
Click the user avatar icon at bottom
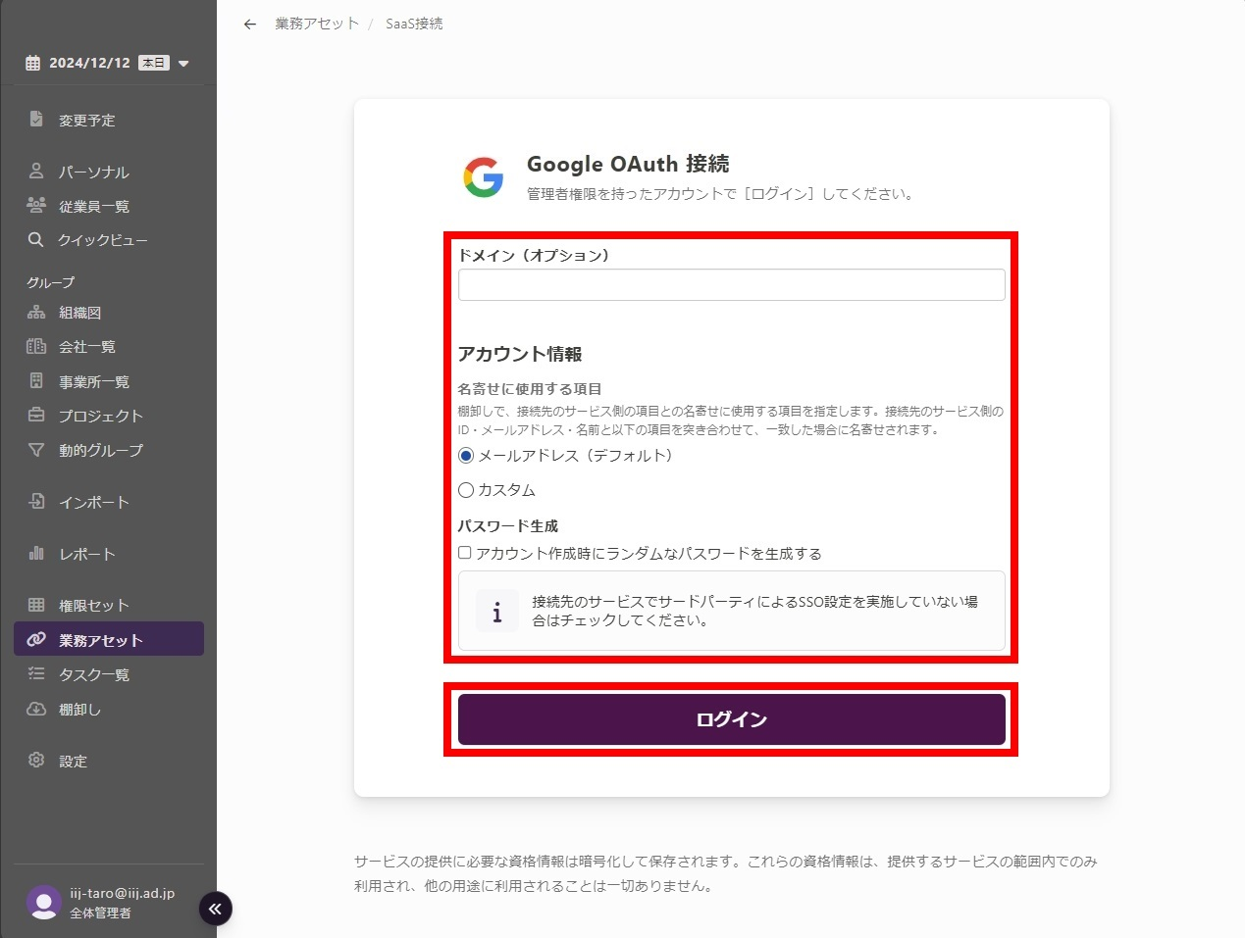pyautogui.click(x=43, y=902)
